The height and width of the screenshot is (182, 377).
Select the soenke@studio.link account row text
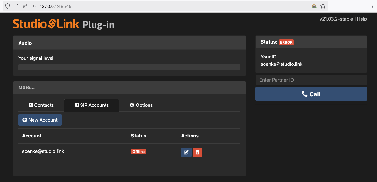tap(43, 151)
